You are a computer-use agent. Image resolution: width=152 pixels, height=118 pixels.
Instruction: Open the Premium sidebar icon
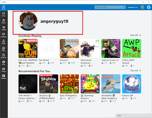coord(4,77)
